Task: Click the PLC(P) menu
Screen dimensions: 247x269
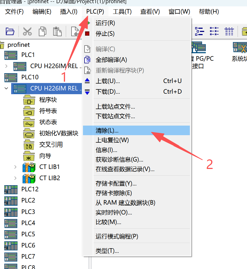Action: [95, 12]
